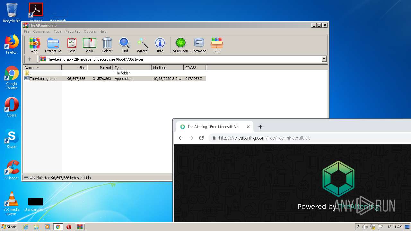The width and height of the screenshot is (411, 231).
Task: Open the Comment tool
Action: (x=199, y=45)
